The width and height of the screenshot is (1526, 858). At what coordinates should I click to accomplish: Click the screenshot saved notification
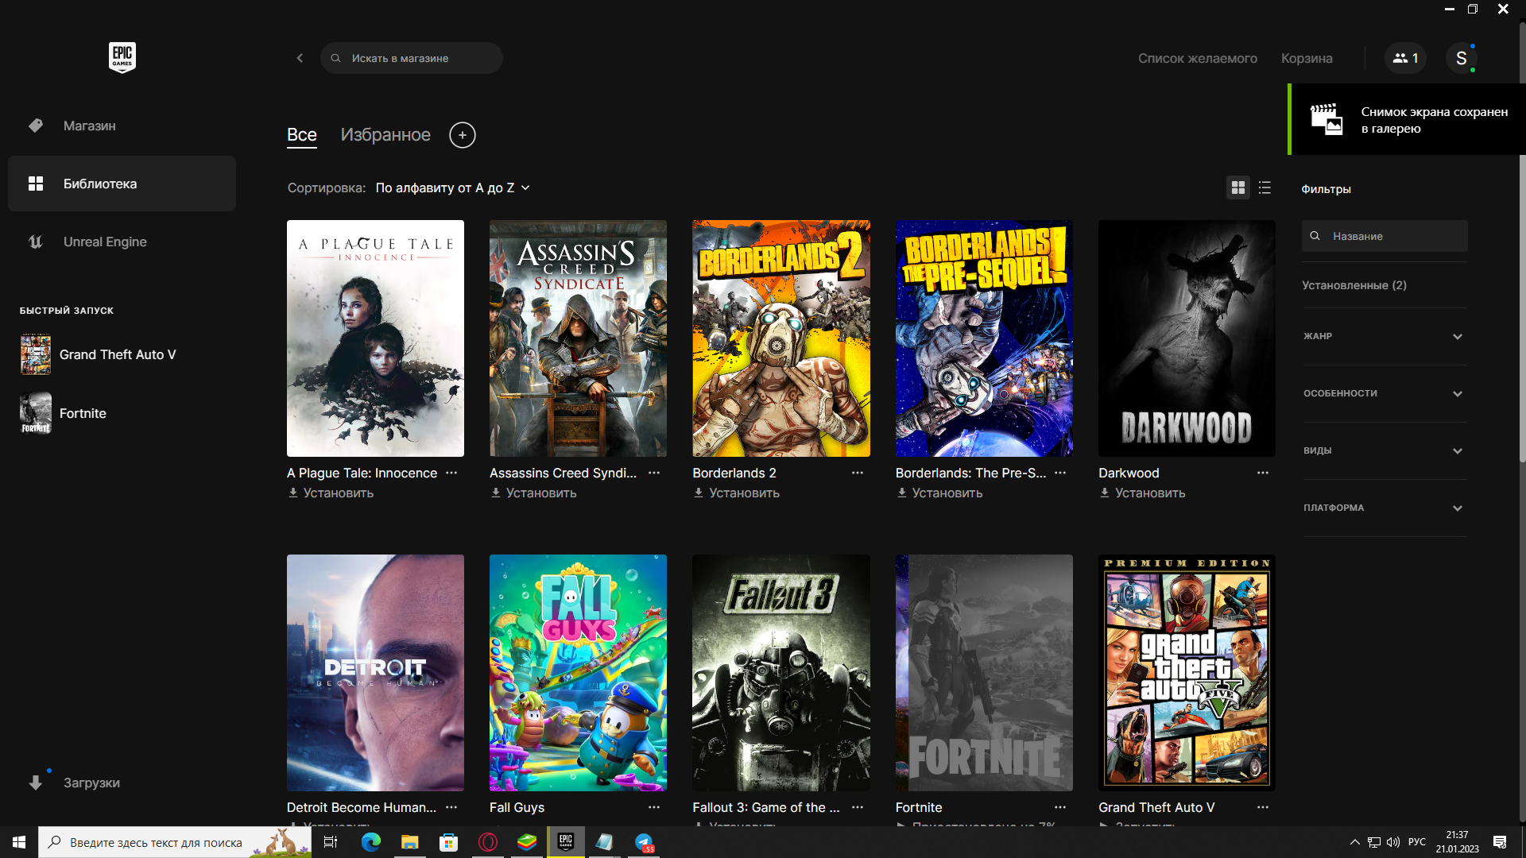[1407, 119]
